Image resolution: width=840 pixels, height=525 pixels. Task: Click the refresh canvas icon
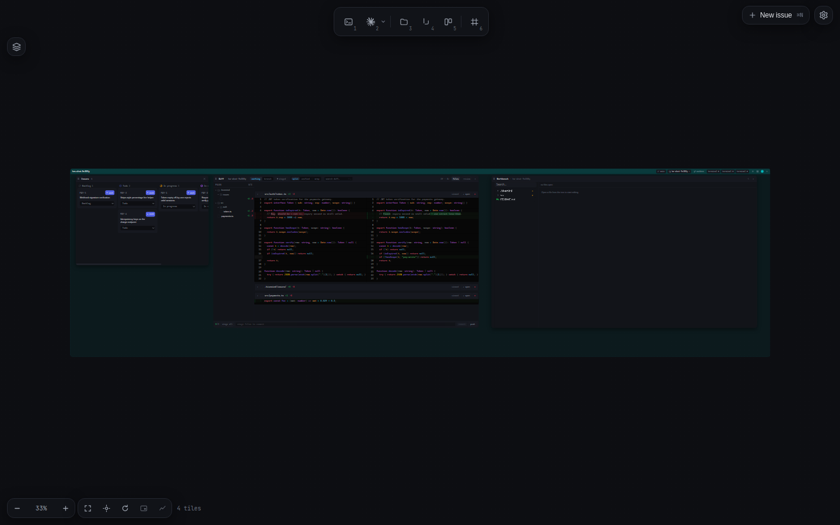pyautogui.click(x=125, y=508)
